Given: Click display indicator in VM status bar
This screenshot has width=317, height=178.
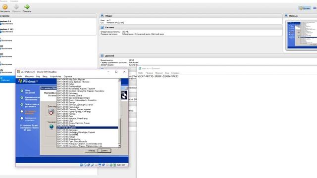Looking at the screenshot, I should 100,165.
